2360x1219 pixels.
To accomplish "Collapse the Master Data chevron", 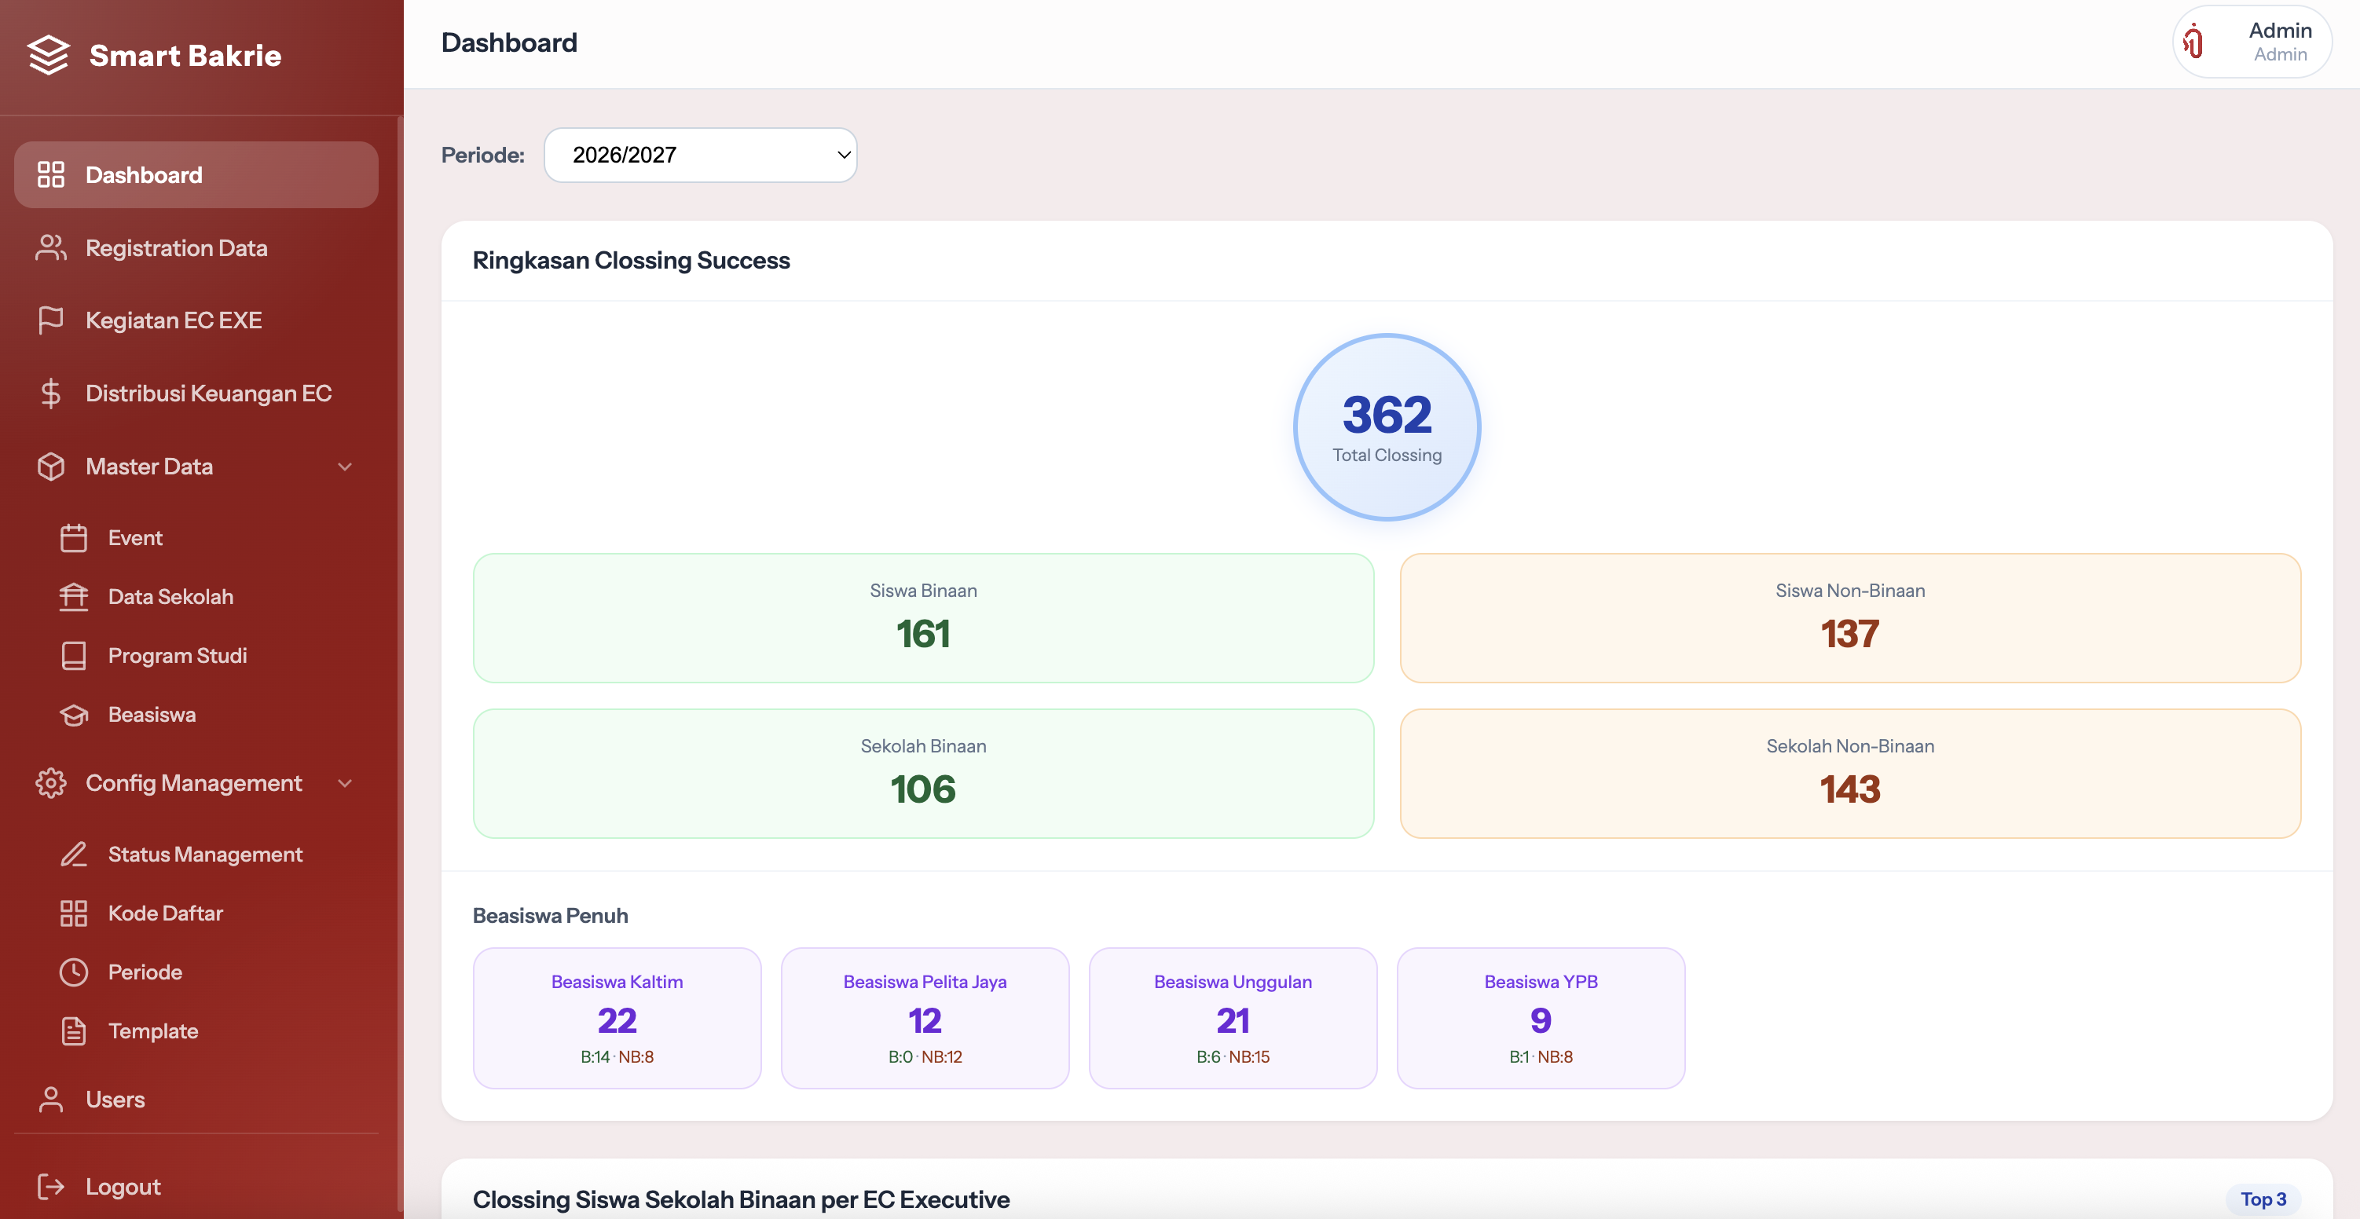I will click(x=346, y=467).
